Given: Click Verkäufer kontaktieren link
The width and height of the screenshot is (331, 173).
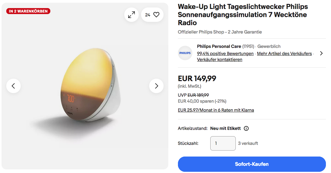Looking at the screenshot, I should [x=220, y=60].
